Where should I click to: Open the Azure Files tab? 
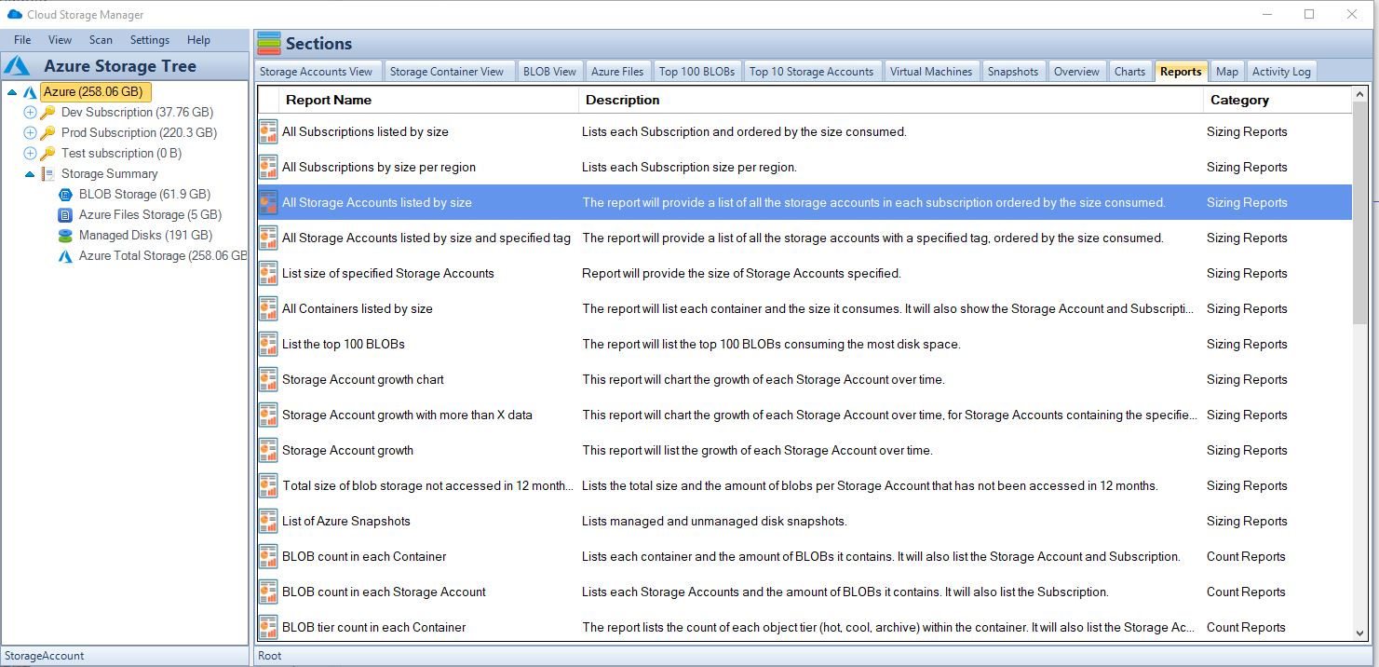[617, 72]
